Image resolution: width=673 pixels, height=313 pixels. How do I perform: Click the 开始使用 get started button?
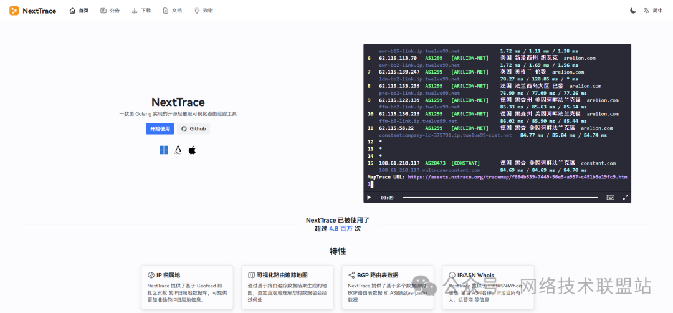160,129
